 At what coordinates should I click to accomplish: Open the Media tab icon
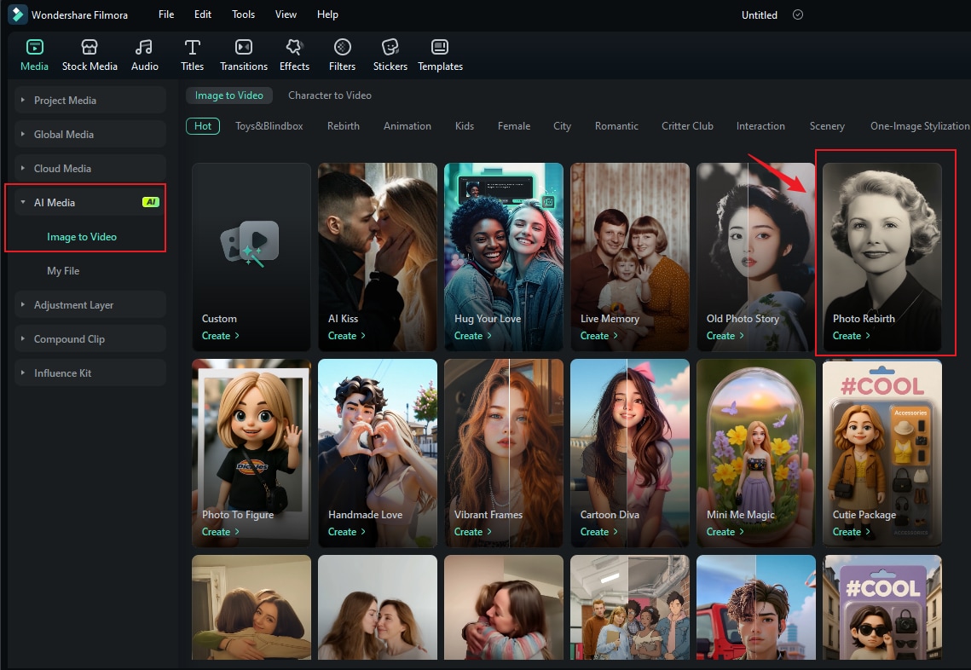(35, 47)
